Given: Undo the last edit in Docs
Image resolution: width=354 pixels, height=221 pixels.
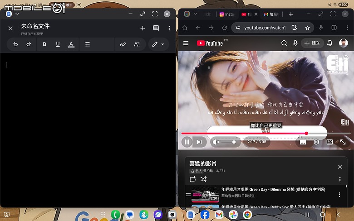Looking at the screenshot, I should click(x=15, y=44).
